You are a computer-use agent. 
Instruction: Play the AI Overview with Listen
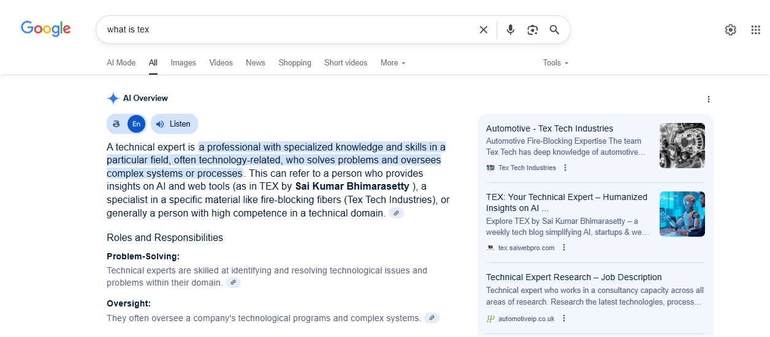(174, 124)
